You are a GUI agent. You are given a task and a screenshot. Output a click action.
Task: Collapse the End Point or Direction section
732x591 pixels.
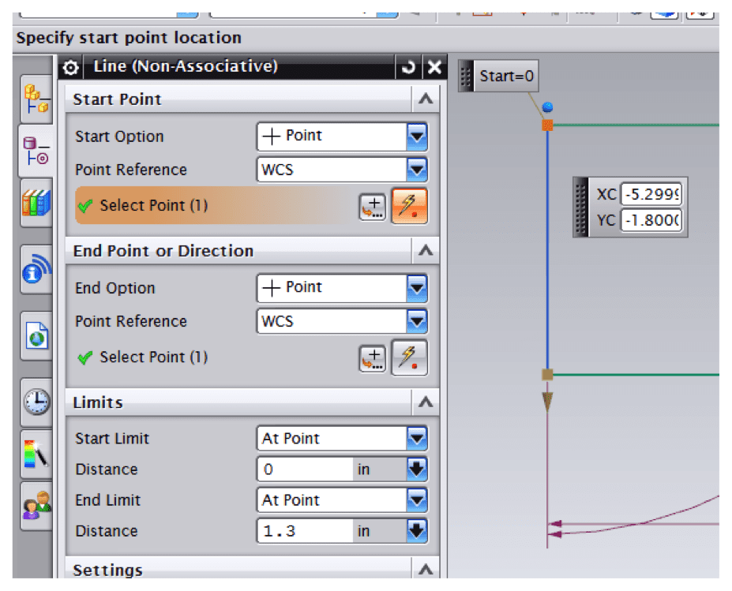coord(424,251)
